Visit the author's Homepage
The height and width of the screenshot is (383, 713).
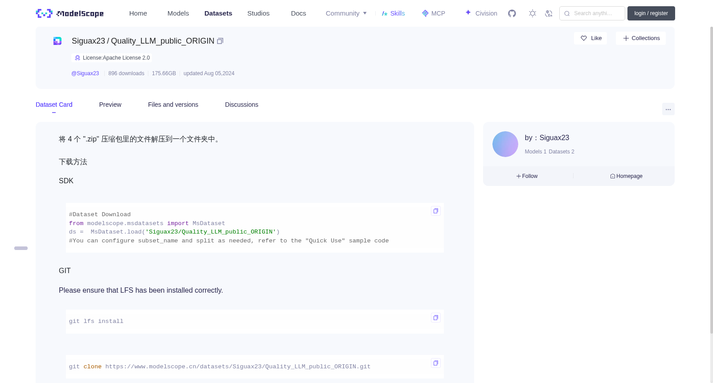(627, 176)
